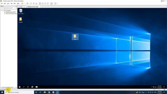
Task: Show hidden icons in guest system tray
Action: (151, 87)
